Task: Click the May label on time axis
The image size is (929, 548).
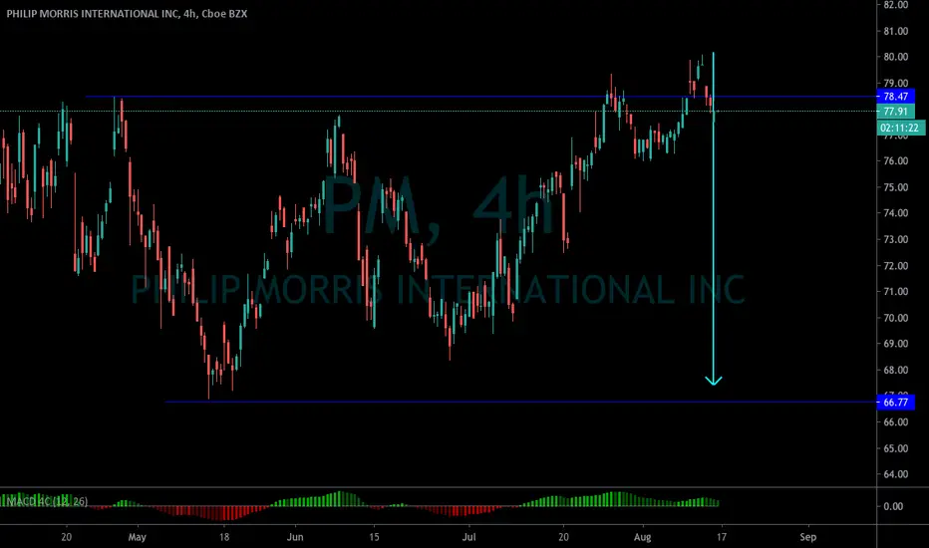Action: pyautogui.click(x=137, y=537)
